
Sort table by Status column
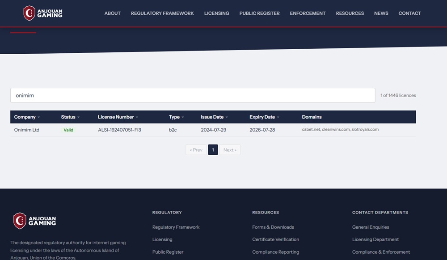(70, 117)
